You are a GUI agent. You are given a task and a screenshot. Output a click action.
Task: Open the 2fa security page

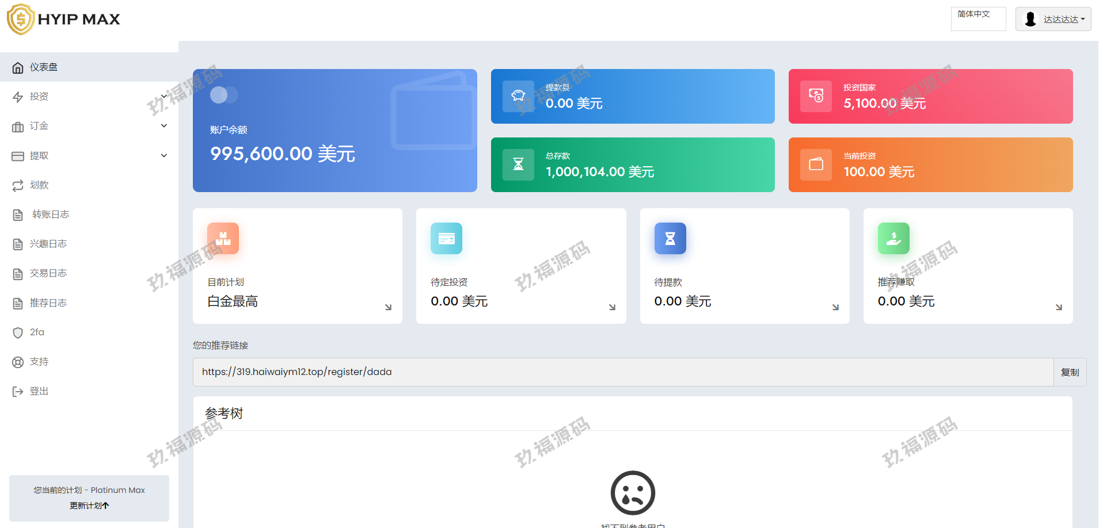click(x=37, y=332)
